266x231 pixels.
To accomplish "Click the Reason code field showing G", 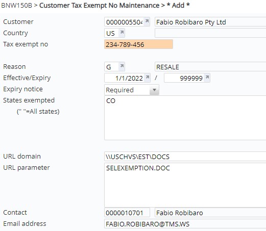I will click(112, 67).
